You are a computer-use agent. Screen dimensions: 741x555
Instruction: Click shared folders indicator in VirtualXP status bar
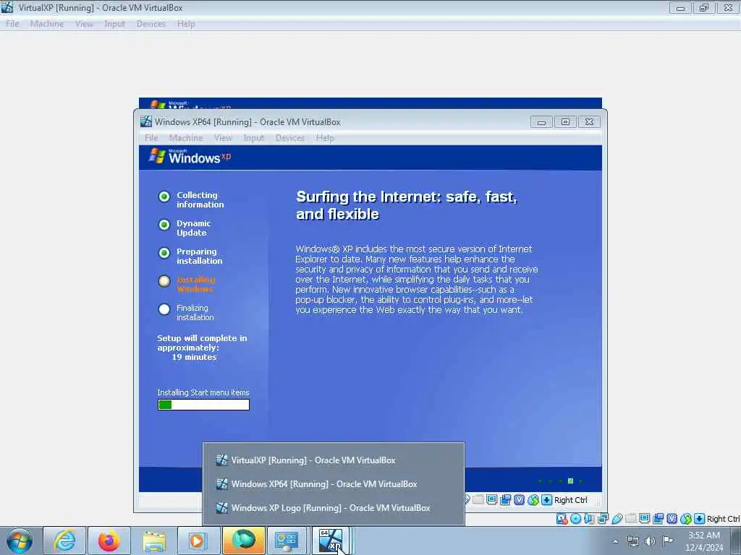[631, 518]
